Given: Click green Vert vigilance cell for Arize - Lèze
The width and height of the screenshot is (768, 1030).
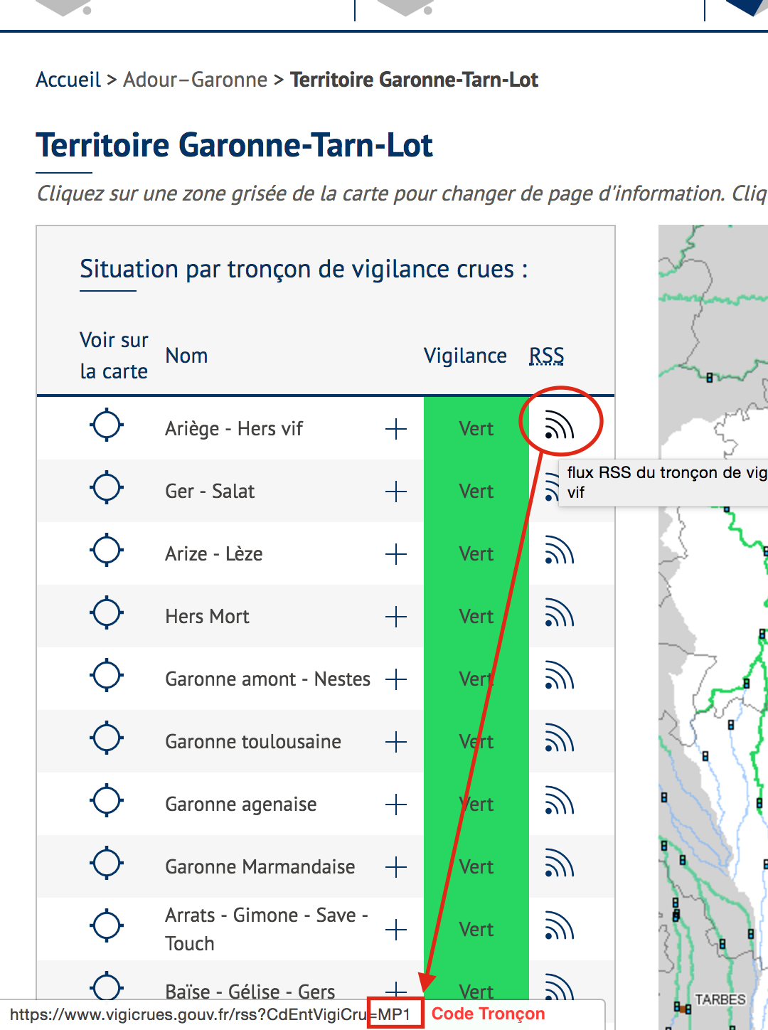Looking at the screenshot, I should 476,554.
